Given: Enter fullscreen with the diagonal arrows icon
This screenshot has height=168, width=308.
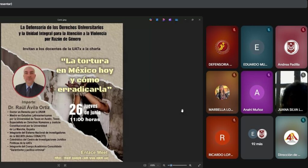Looking at the screenshot, I should [199, 165].
